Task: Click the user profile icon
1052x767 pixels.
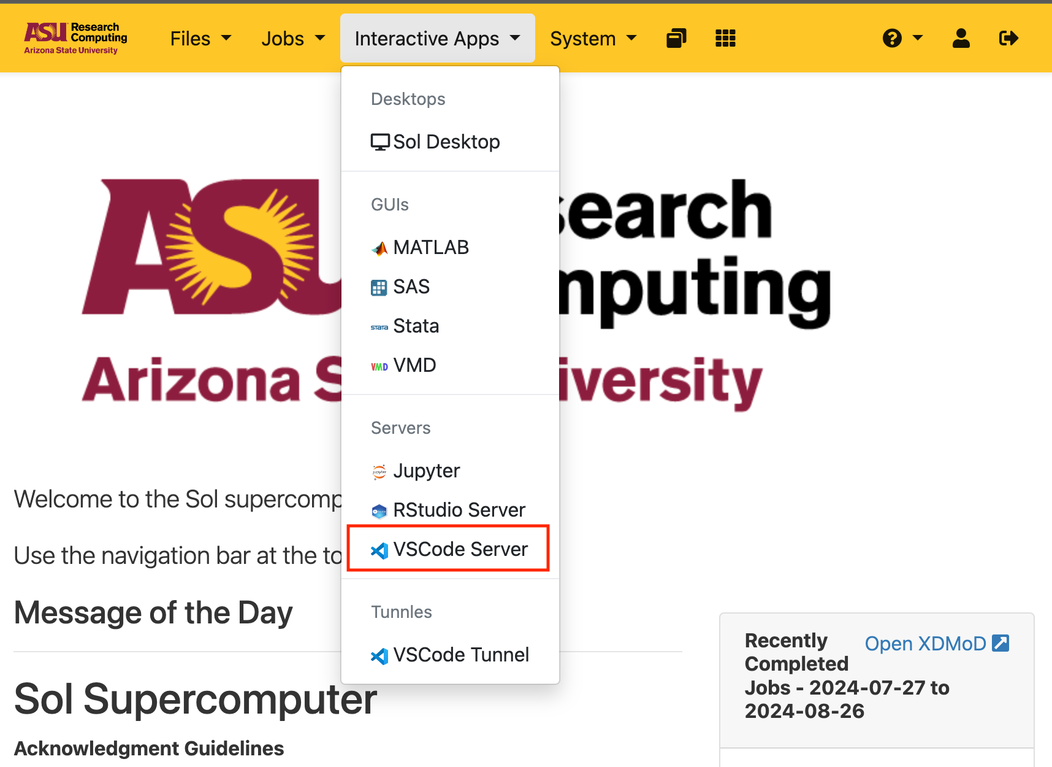Action: point(961,39)
